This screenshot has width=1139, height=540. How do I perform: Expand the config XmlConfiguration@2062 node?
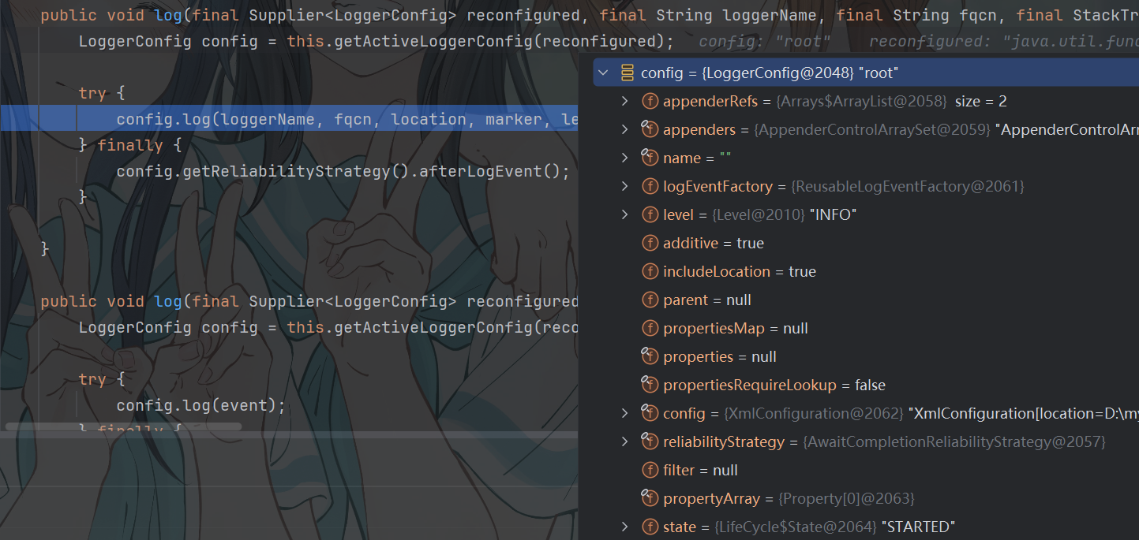click(x=625, y=414)
